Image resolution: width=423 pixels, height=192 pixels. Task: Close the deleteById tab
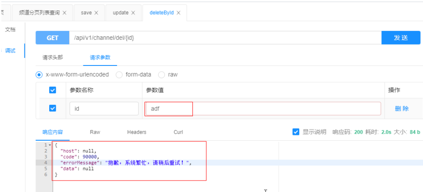coord(178,13)
